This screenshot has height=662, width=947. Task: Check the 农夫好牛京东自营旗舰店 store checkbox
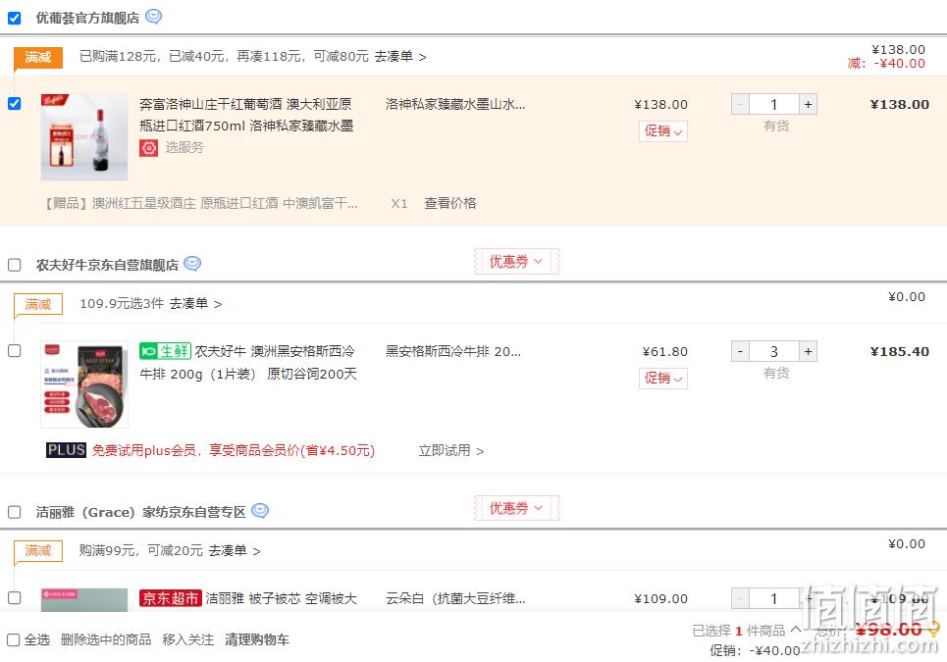[x=15, y=265]
